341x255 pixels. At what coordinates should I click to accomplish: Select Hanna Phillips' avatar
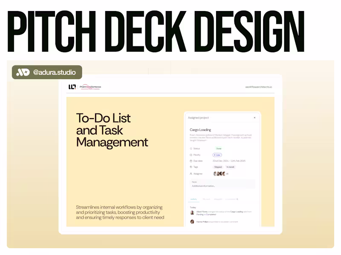point(191,221)
